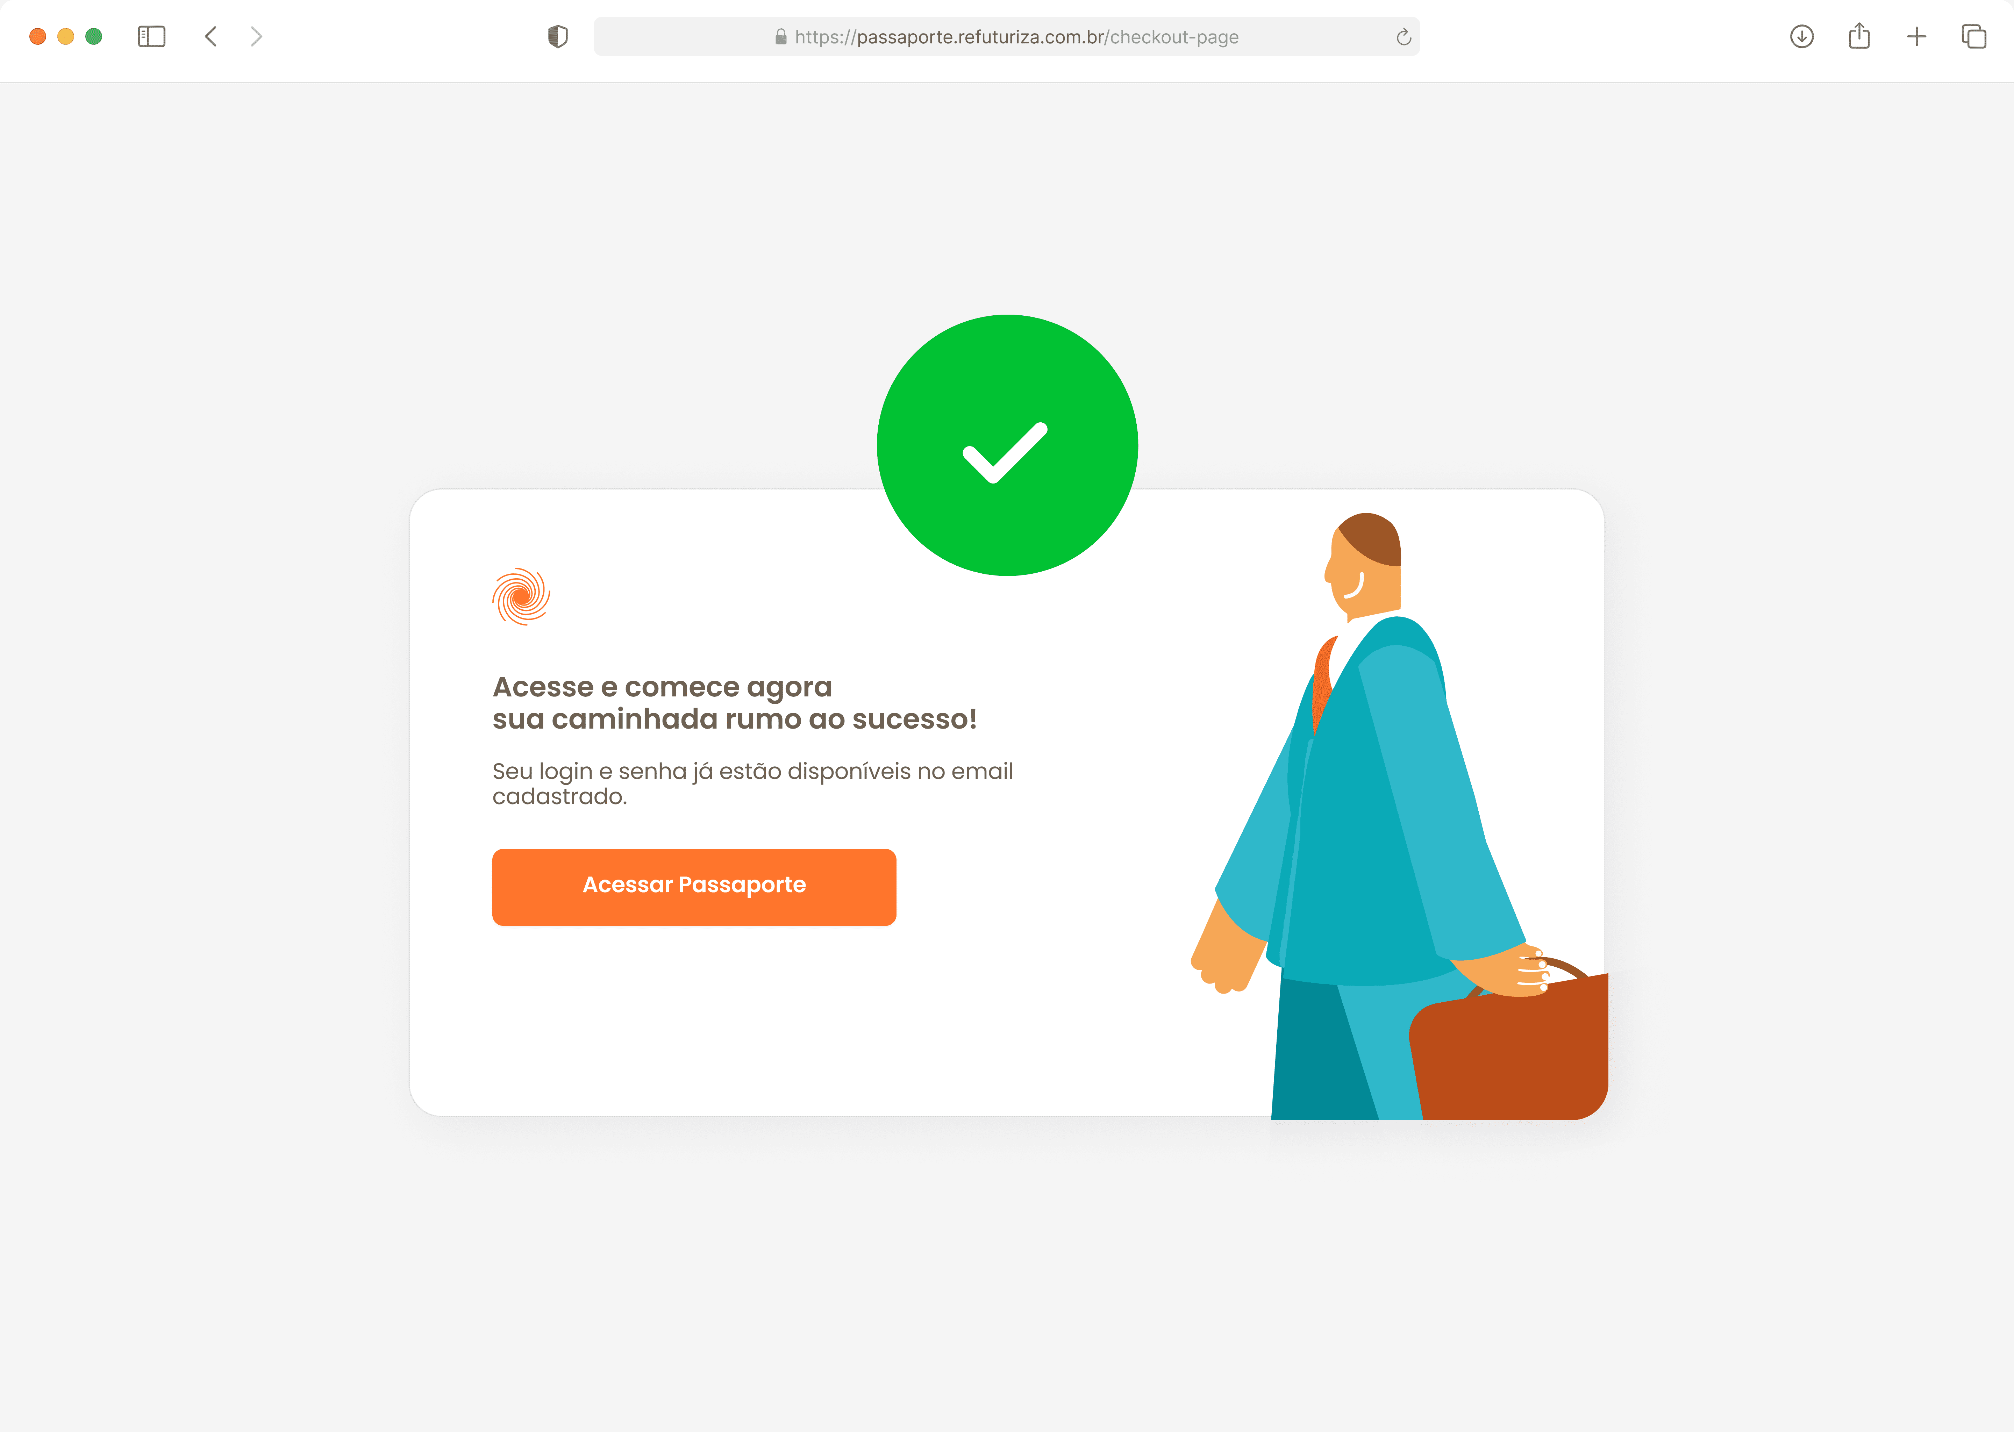The height and width of the screenshot is (1432, 2014).
Task: Toggle the Safari sidebar icon
Action: pos(152,36)
